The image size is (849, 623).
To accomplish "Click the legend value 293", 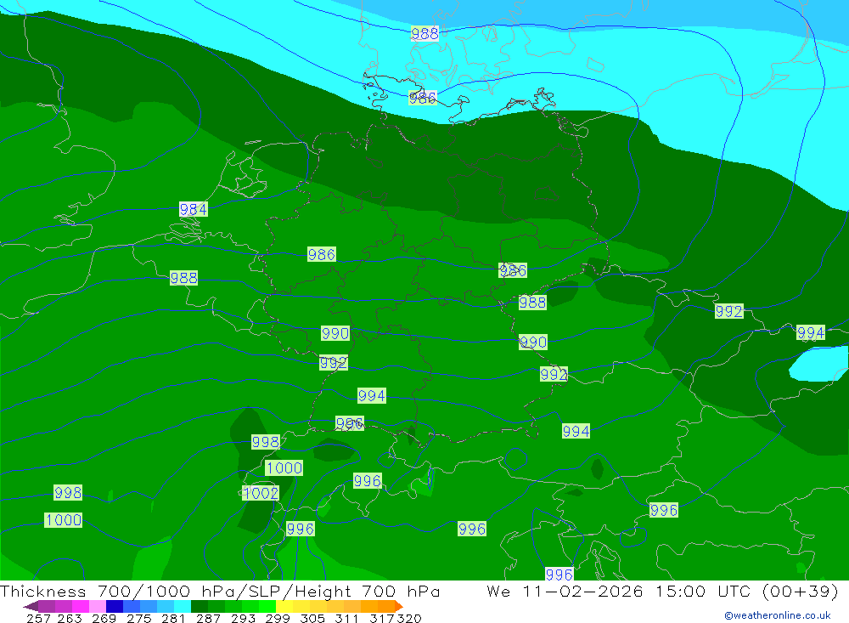I will (x=243, y=618).
